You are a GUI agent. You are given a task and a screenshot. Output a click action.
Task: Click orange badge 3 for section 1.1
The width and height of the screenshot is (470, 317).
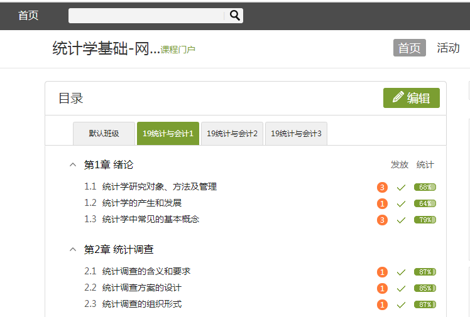coord(382,187)
